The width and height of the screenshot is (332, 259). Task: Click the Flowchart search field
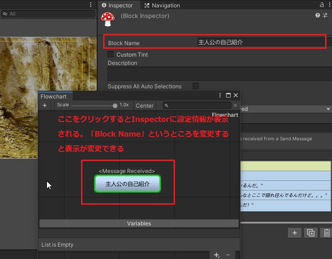point(197,105)
